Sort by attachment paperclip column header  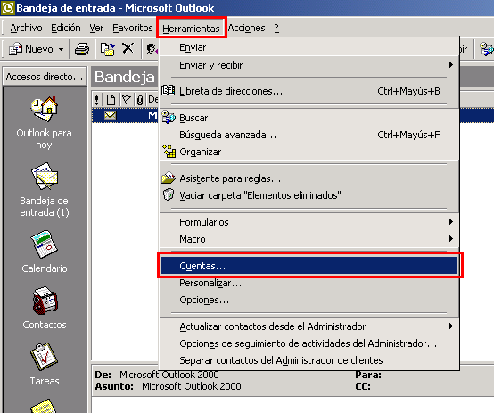pyautogui.click(x=140, y=100)
